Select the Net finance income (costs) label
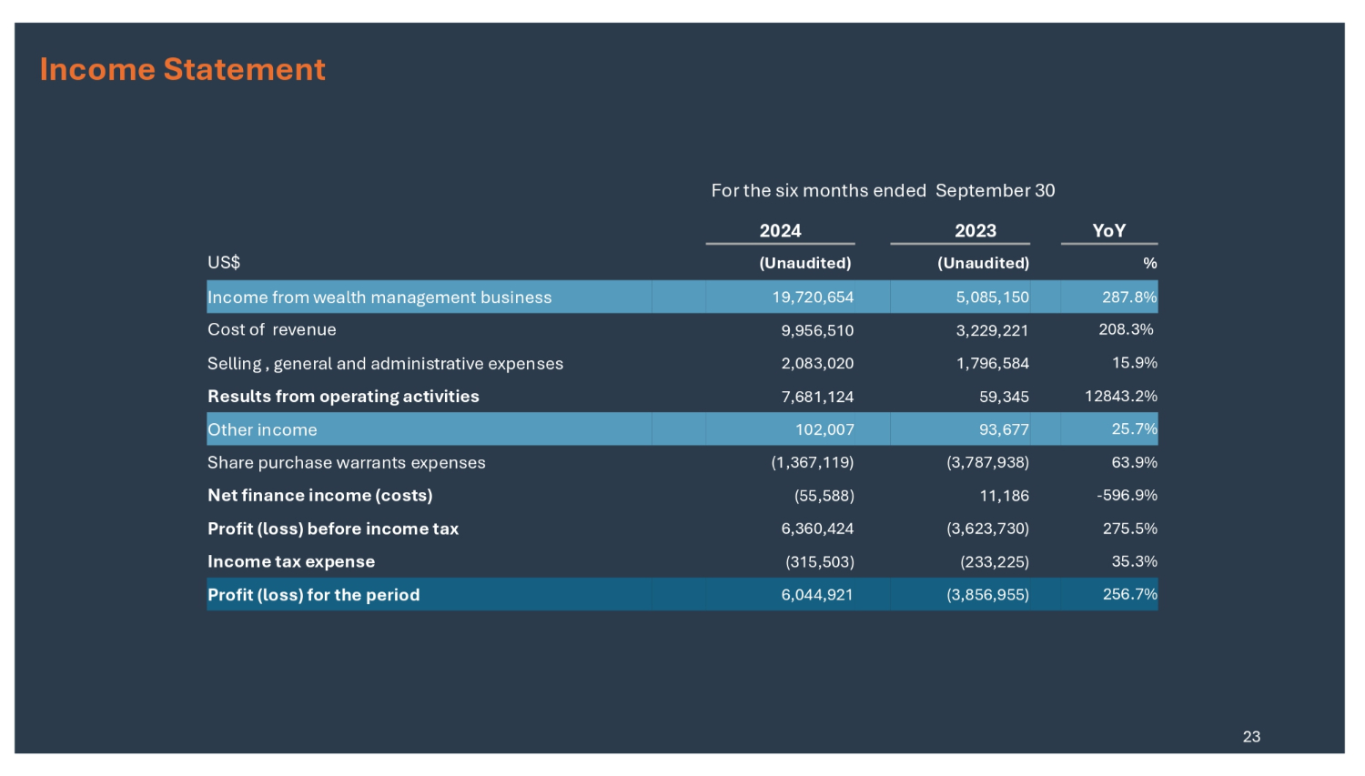This screenshot has height=776, width=1365. [319, 496]
